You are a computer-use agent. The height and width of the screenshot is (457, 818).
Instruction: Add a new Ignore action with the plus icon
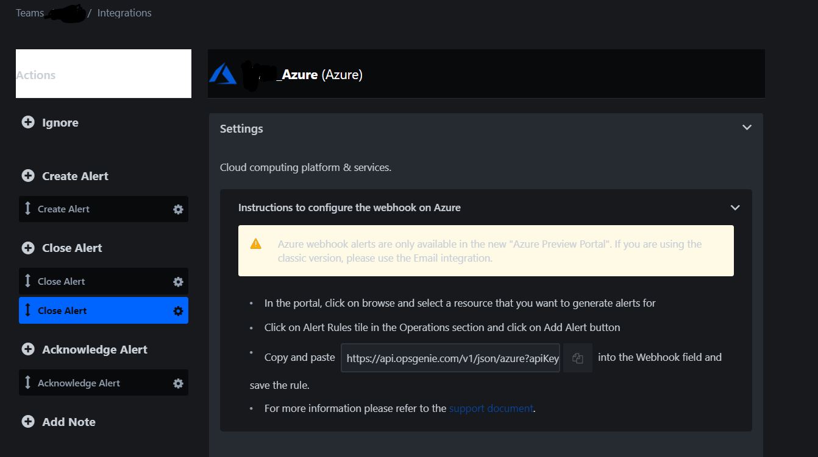(27, 122)
